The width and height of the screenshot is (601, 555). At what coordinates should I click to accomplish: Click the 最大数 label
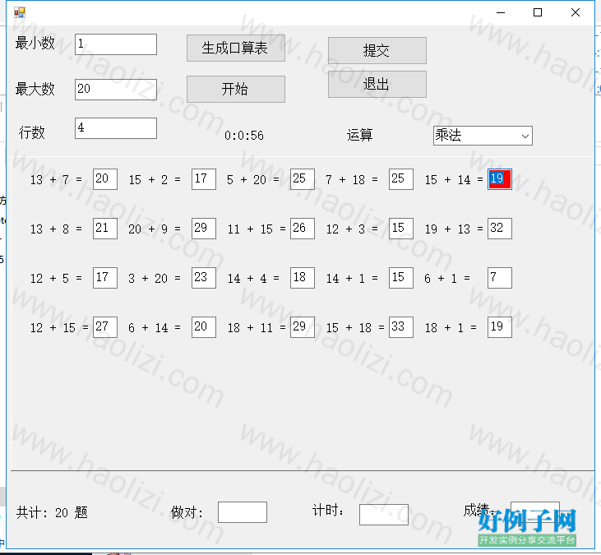click(x=35, y=89)
